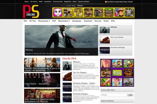The width and height of the screenshot is (157, 104).
Task: Click the Cerca search input field
Action: [x=114, y=95]
